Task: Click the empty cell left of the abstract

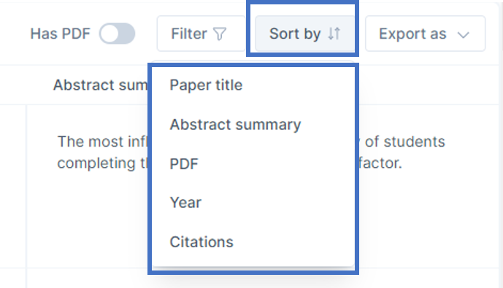Action: (x=13, y=186)
